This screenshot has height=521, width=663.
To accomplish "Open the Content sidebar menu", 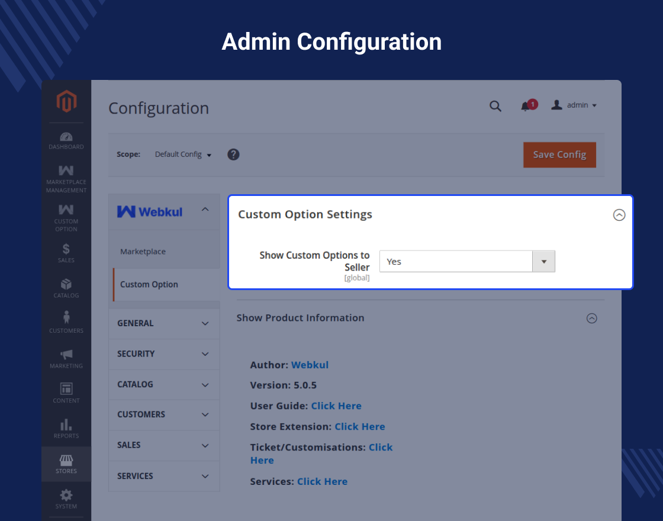I will coord(66,393).
